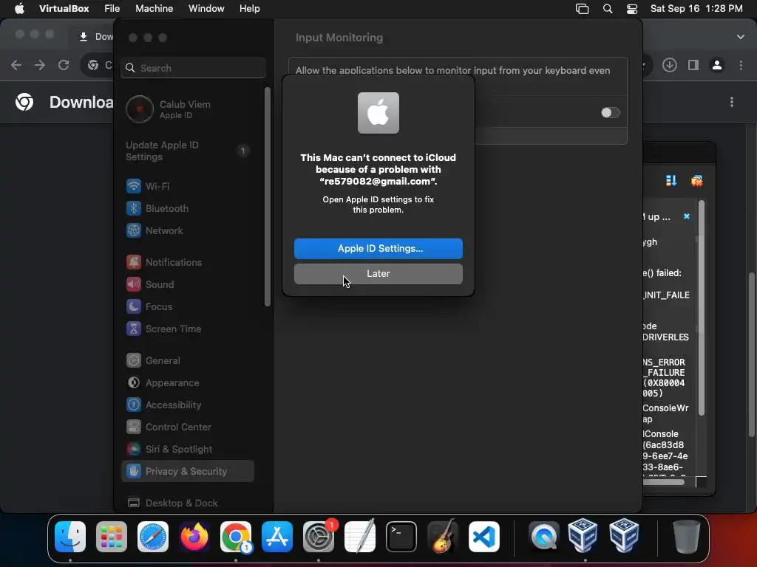Open GarageBand from the Dock
The height and width of the screenshot is (567, 757).
(443, 537)
